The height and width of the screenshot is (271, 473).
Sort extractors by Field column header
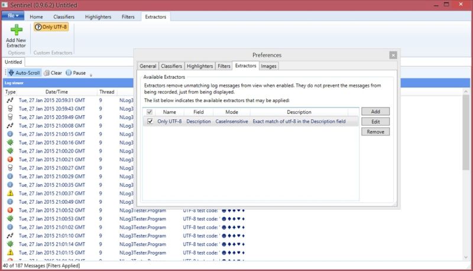[199, 112]
